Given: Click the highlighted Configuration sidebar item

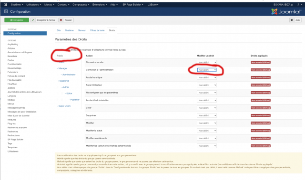Looking at the screenshot, I should tap(25, 33).
